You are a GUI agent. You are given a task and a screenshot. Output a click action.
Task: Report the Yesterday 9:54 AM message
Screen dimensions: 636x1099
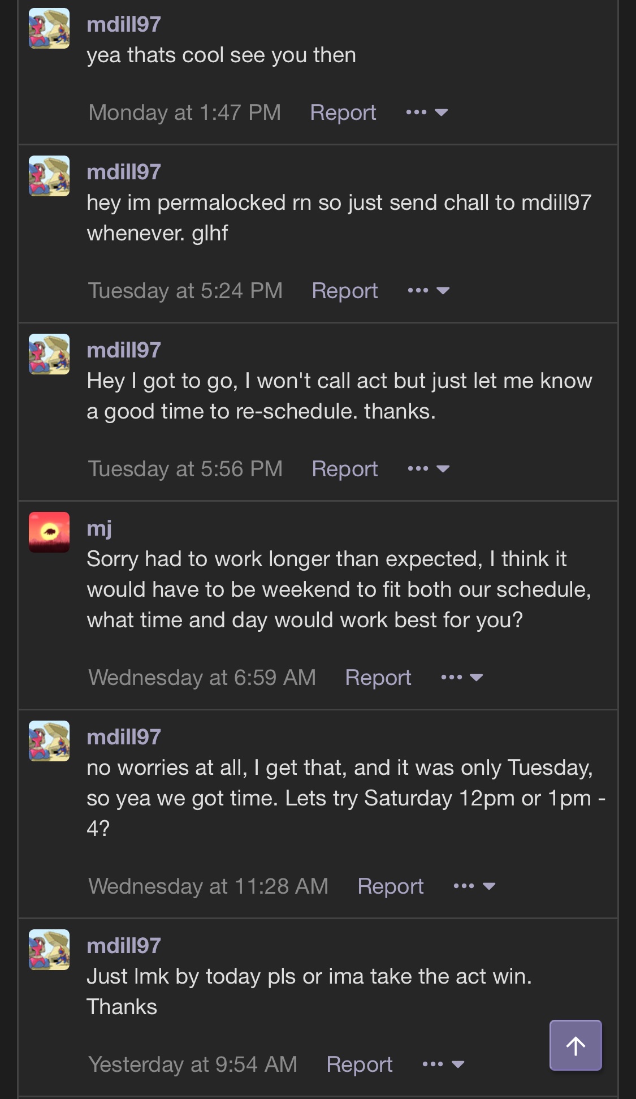pyautogui.click(x=359, y=1064)
